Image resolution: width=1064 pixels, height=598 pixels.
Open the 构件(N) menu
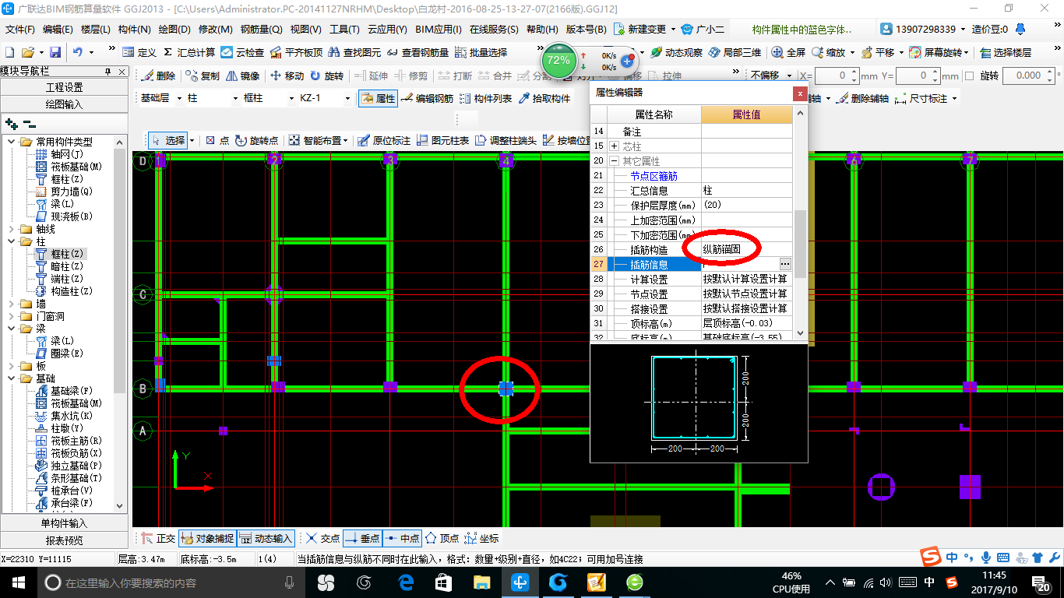tap(134, 30)
